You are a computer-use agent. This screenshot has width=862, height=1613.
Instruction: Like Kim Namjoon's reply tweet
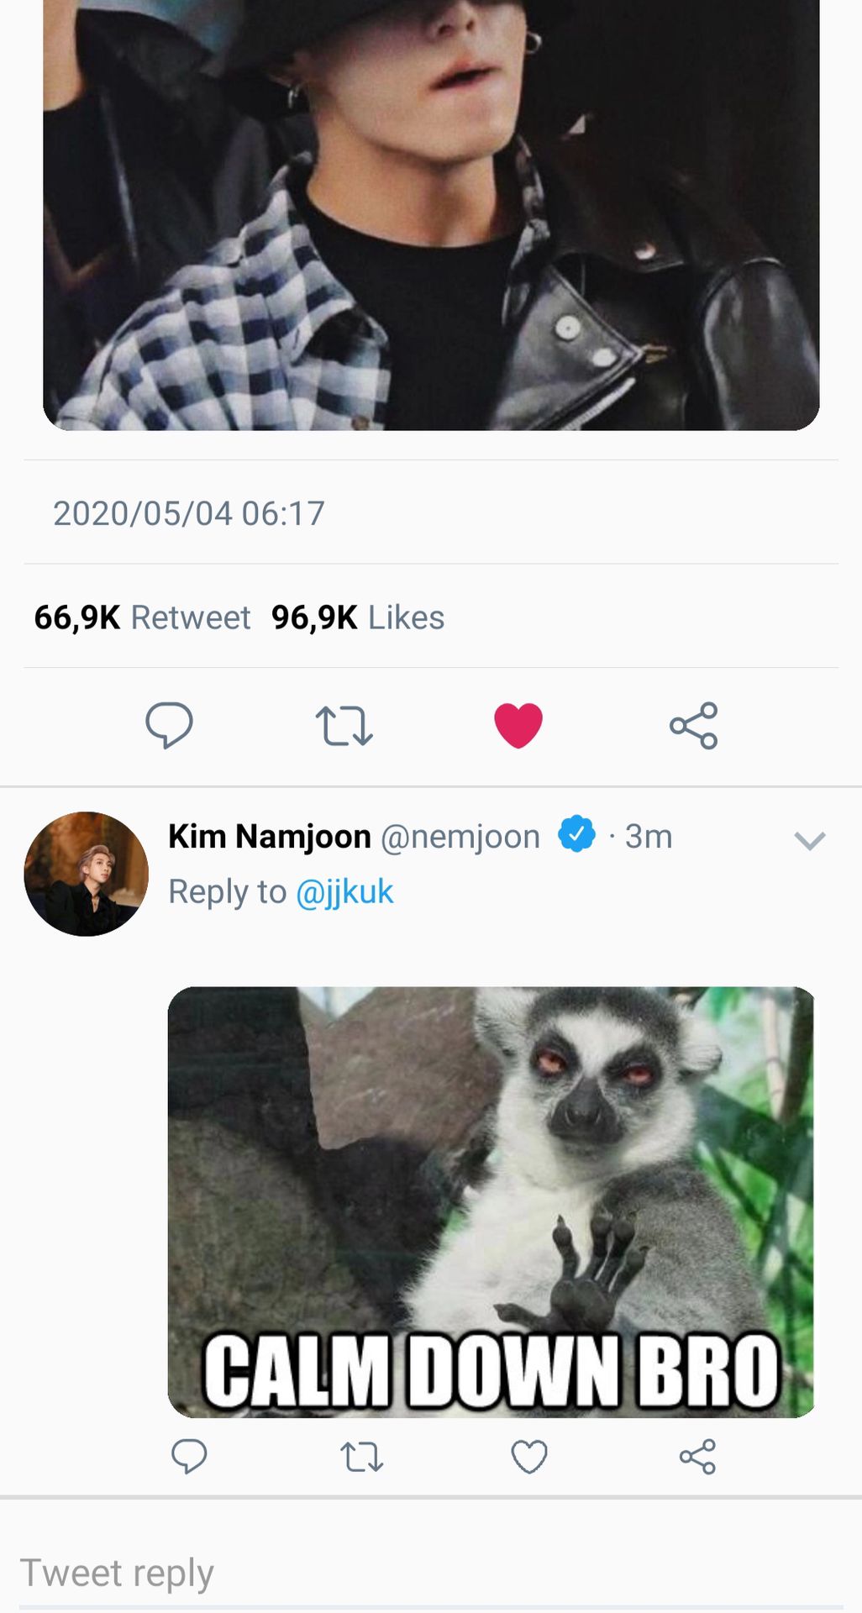click(529, 1457)
